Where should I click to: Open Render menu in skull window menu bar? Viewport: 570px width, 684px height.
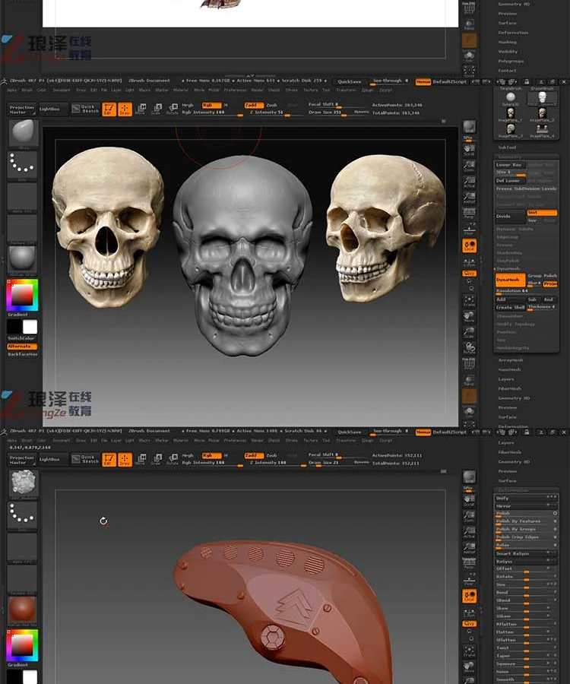click(258, 90)
